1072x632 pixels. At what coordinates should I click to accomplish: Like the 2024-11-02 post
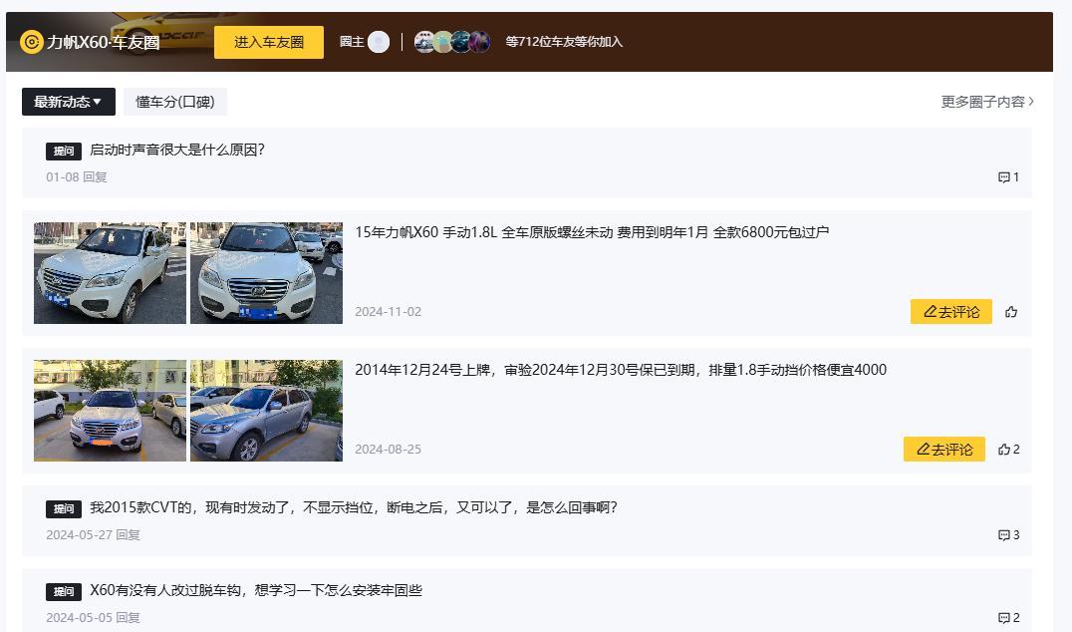coord(1011,312)
